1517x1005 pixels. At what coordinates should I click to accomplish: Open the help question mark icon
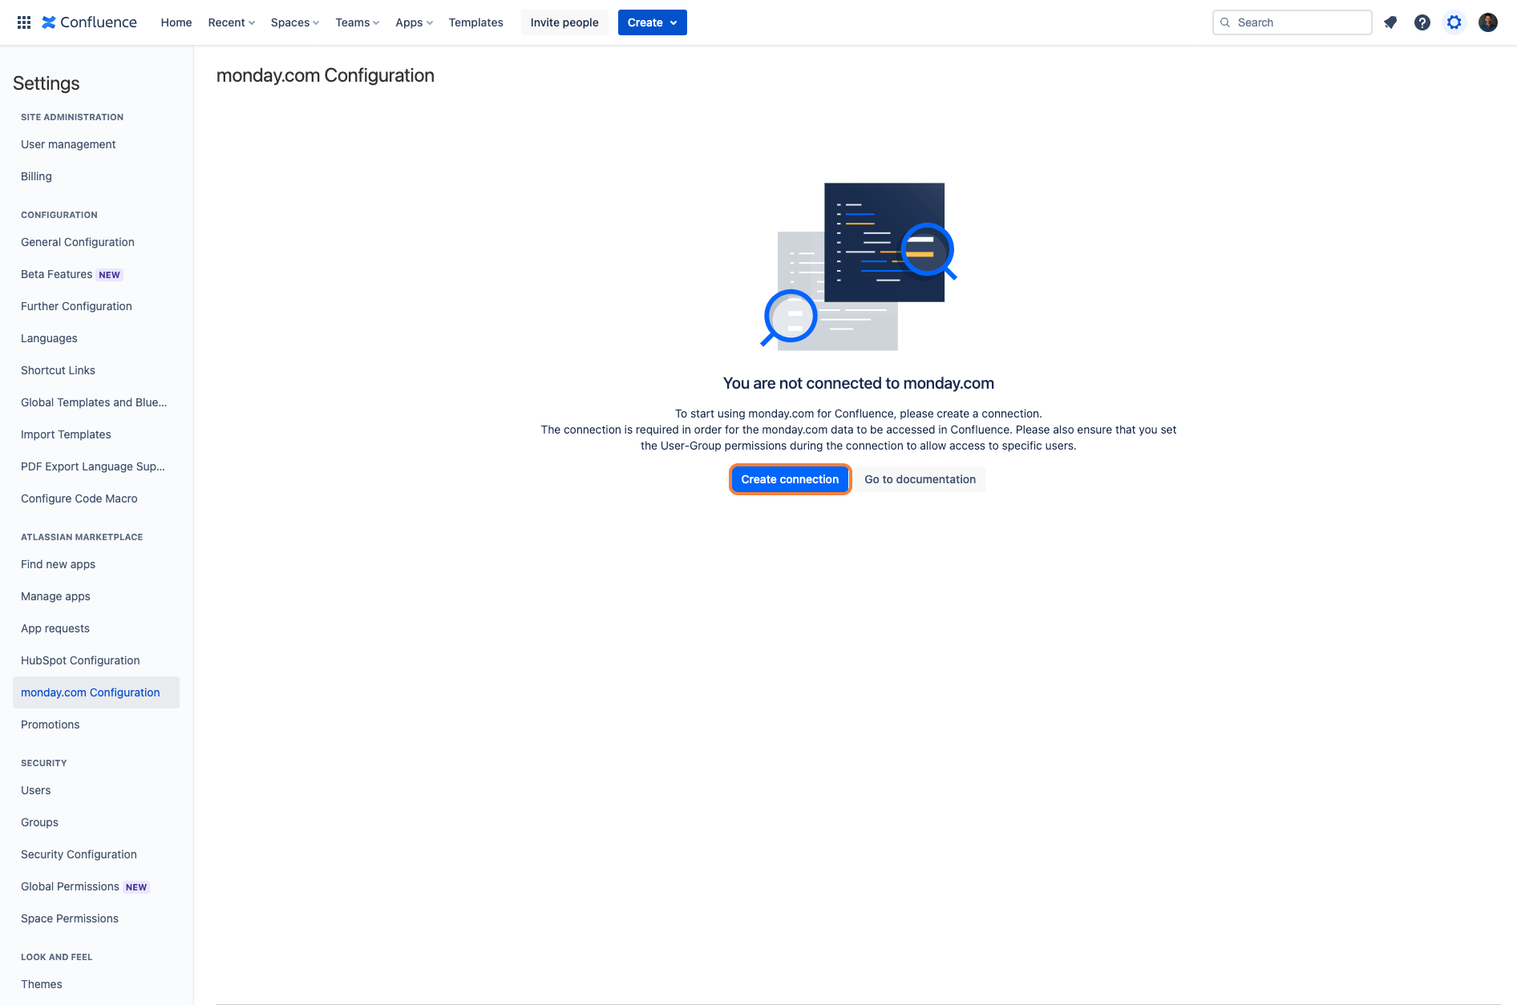point(1422,22)
